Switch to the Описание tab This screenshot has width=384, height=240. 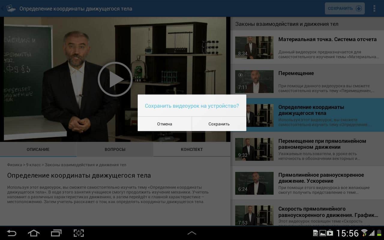[x=38, y=149]
